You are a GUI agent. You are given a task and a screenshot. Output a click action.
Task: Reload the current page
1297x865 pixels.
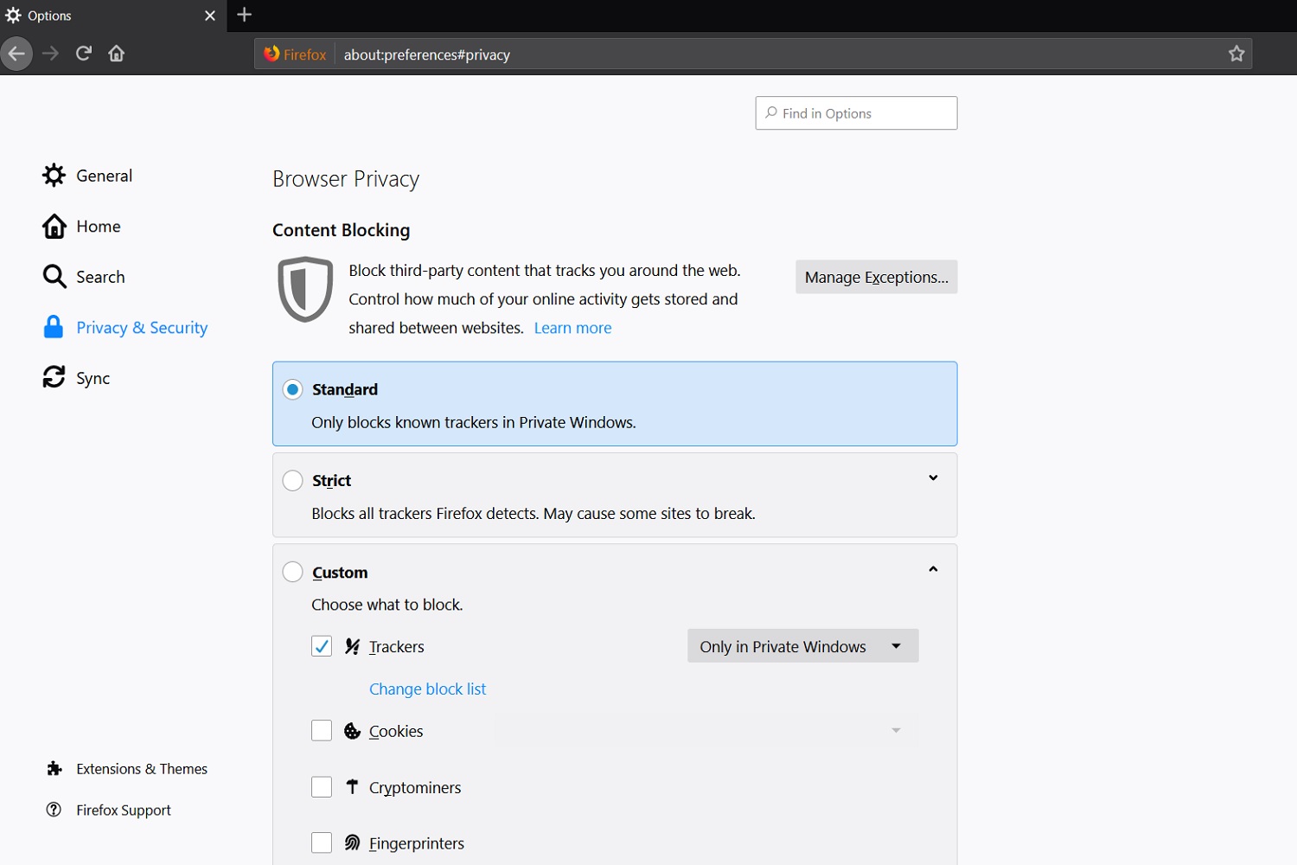point(84,54)
